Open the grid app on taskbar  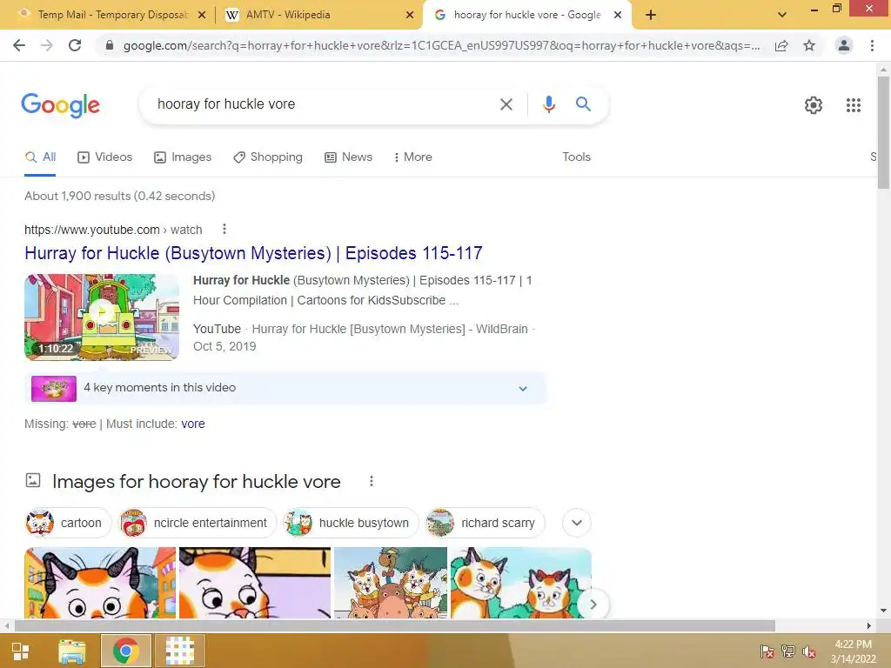[x=179, y=651]
